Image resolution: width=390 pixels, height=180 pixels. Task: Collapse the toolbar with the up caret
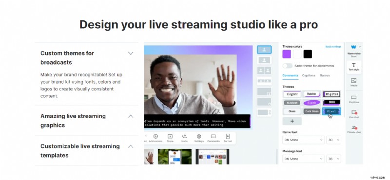point(145,136)
